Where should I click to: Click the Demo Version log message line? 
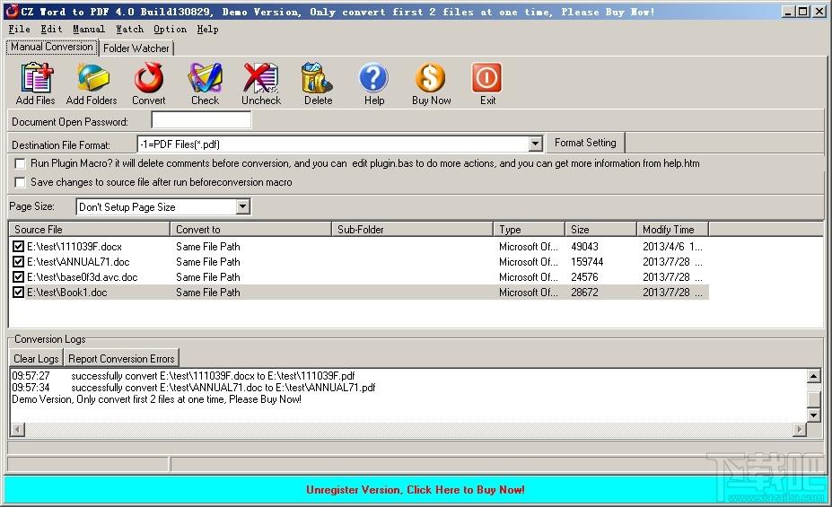(x=156, y=399)
